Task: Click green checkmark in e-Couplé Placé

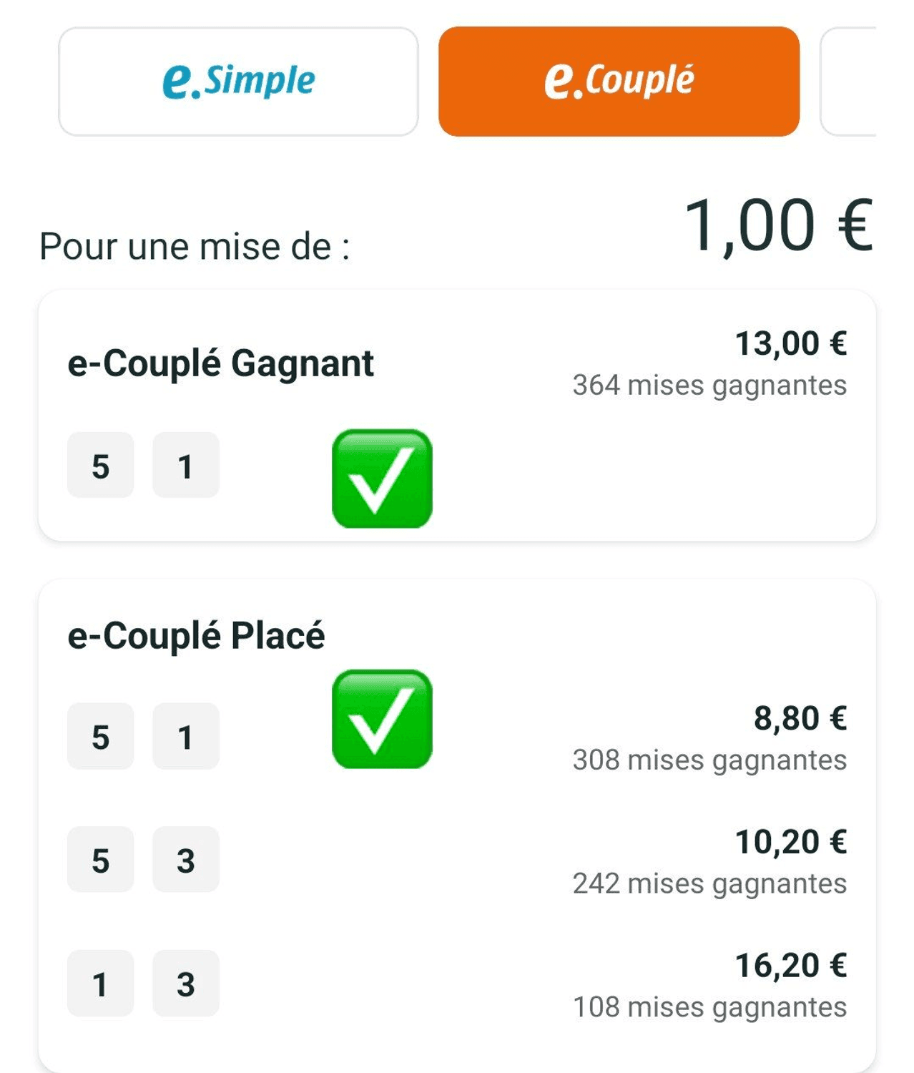Action: click(382, 719)
